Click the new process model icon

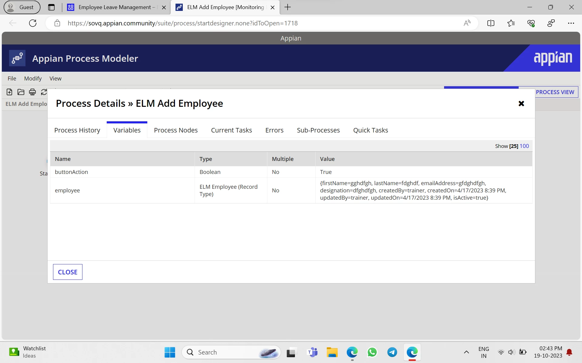click(9, 92)
